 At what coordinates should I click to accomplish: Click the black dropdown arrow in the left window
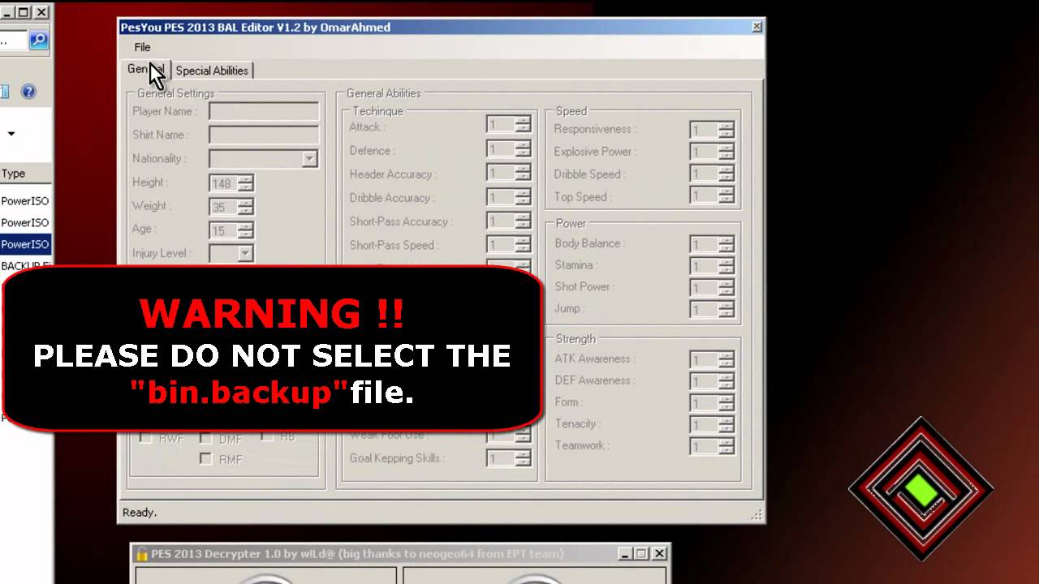[11, 134]
